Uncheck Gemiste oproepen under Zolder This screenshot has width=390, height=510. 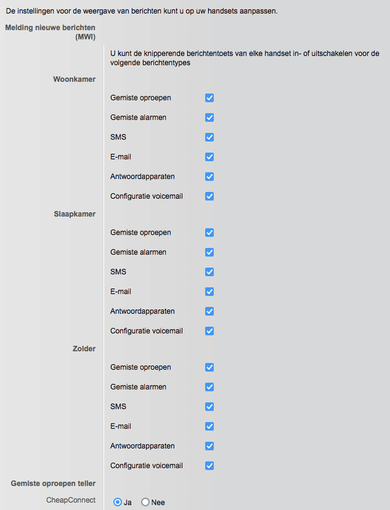click(209, 367)
